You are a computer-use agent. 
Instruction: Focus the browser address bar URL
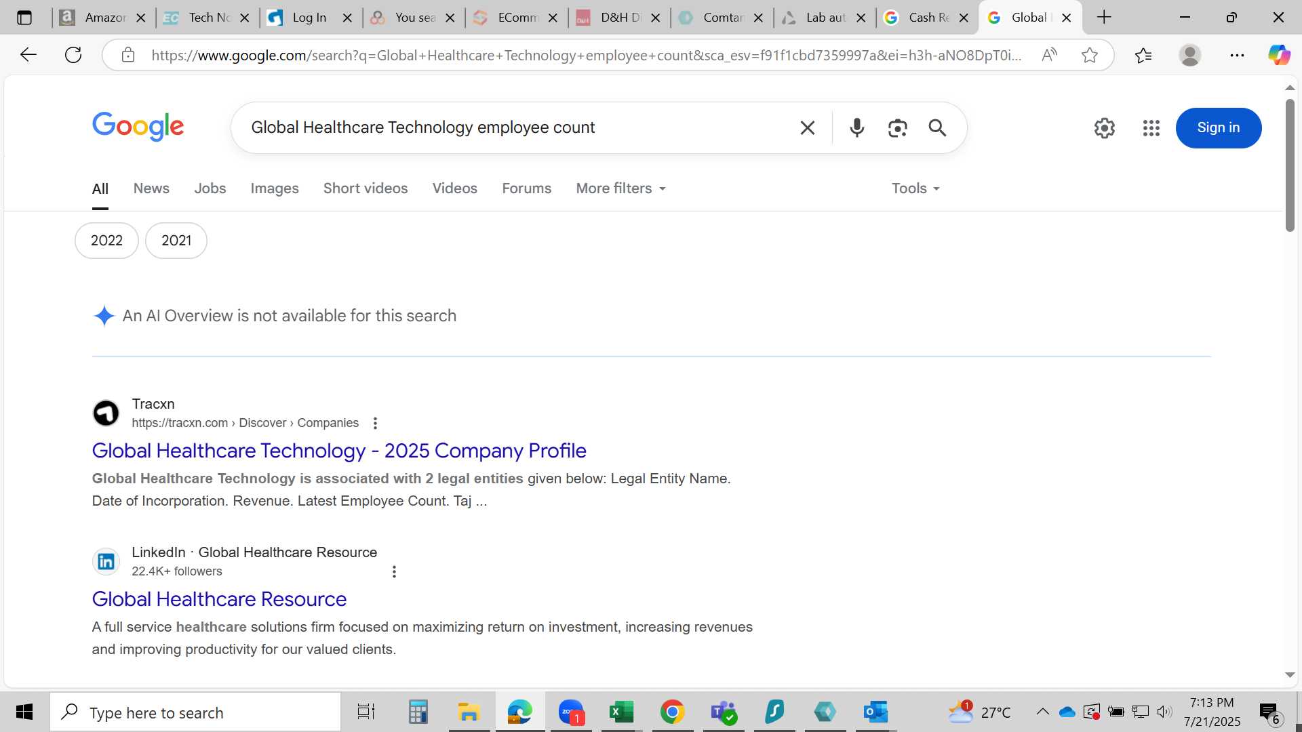pyautogui.click(x=587, y=55)
